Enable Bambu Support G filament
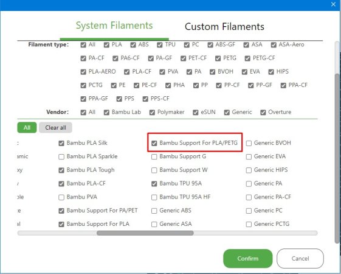341x274 pixels. tap(154, 157)
